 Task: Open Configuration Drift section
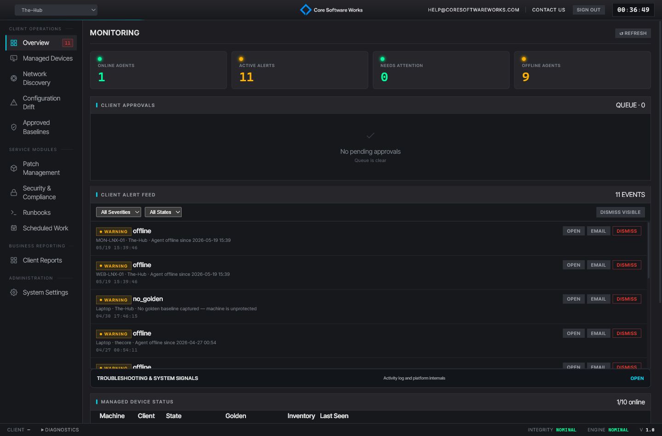coord(41,103)
